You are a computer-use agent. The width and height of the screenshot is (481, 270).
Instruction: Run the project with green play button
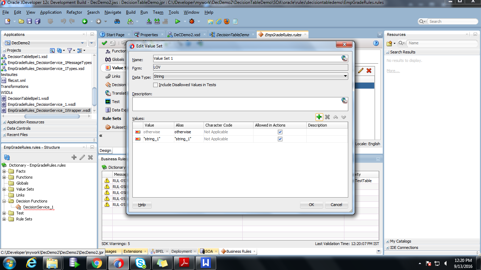177,21
